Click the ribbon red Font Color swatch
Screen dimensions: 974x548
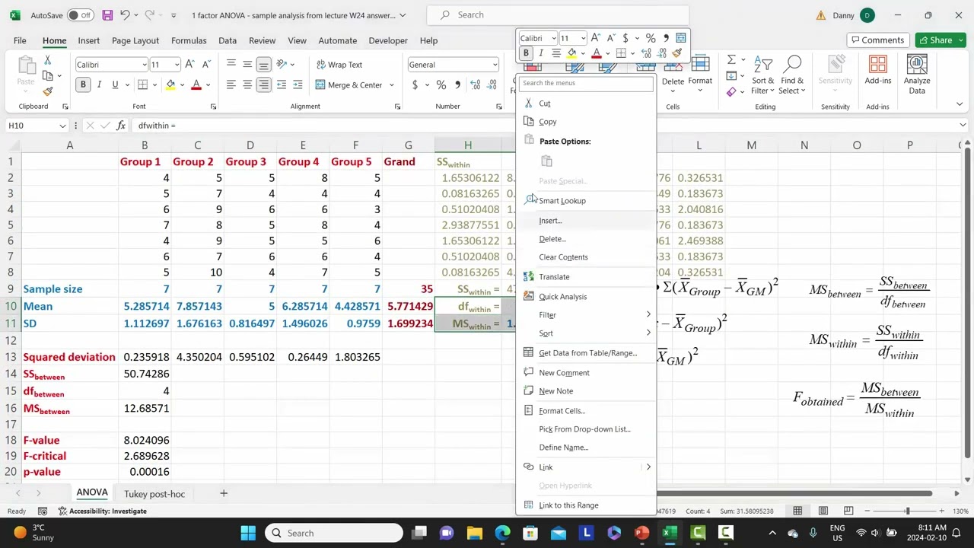196,85
